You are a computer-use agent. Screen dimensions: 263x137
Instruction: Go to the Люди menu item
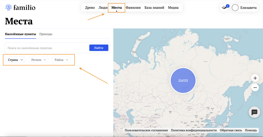point(103,7)
